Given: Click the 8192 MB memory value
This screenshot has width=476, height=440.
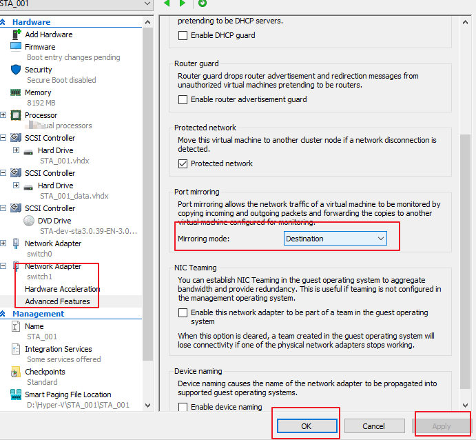Looking at the screenshot, I should (41, 103).
